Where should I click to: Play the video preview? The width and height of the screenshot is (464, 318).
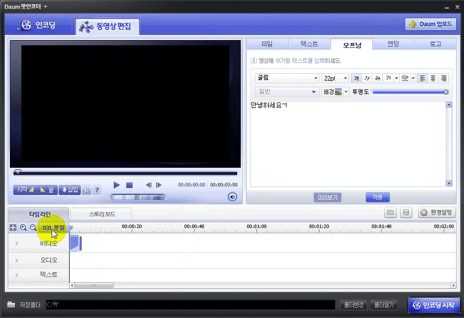(x=117, y=185)
